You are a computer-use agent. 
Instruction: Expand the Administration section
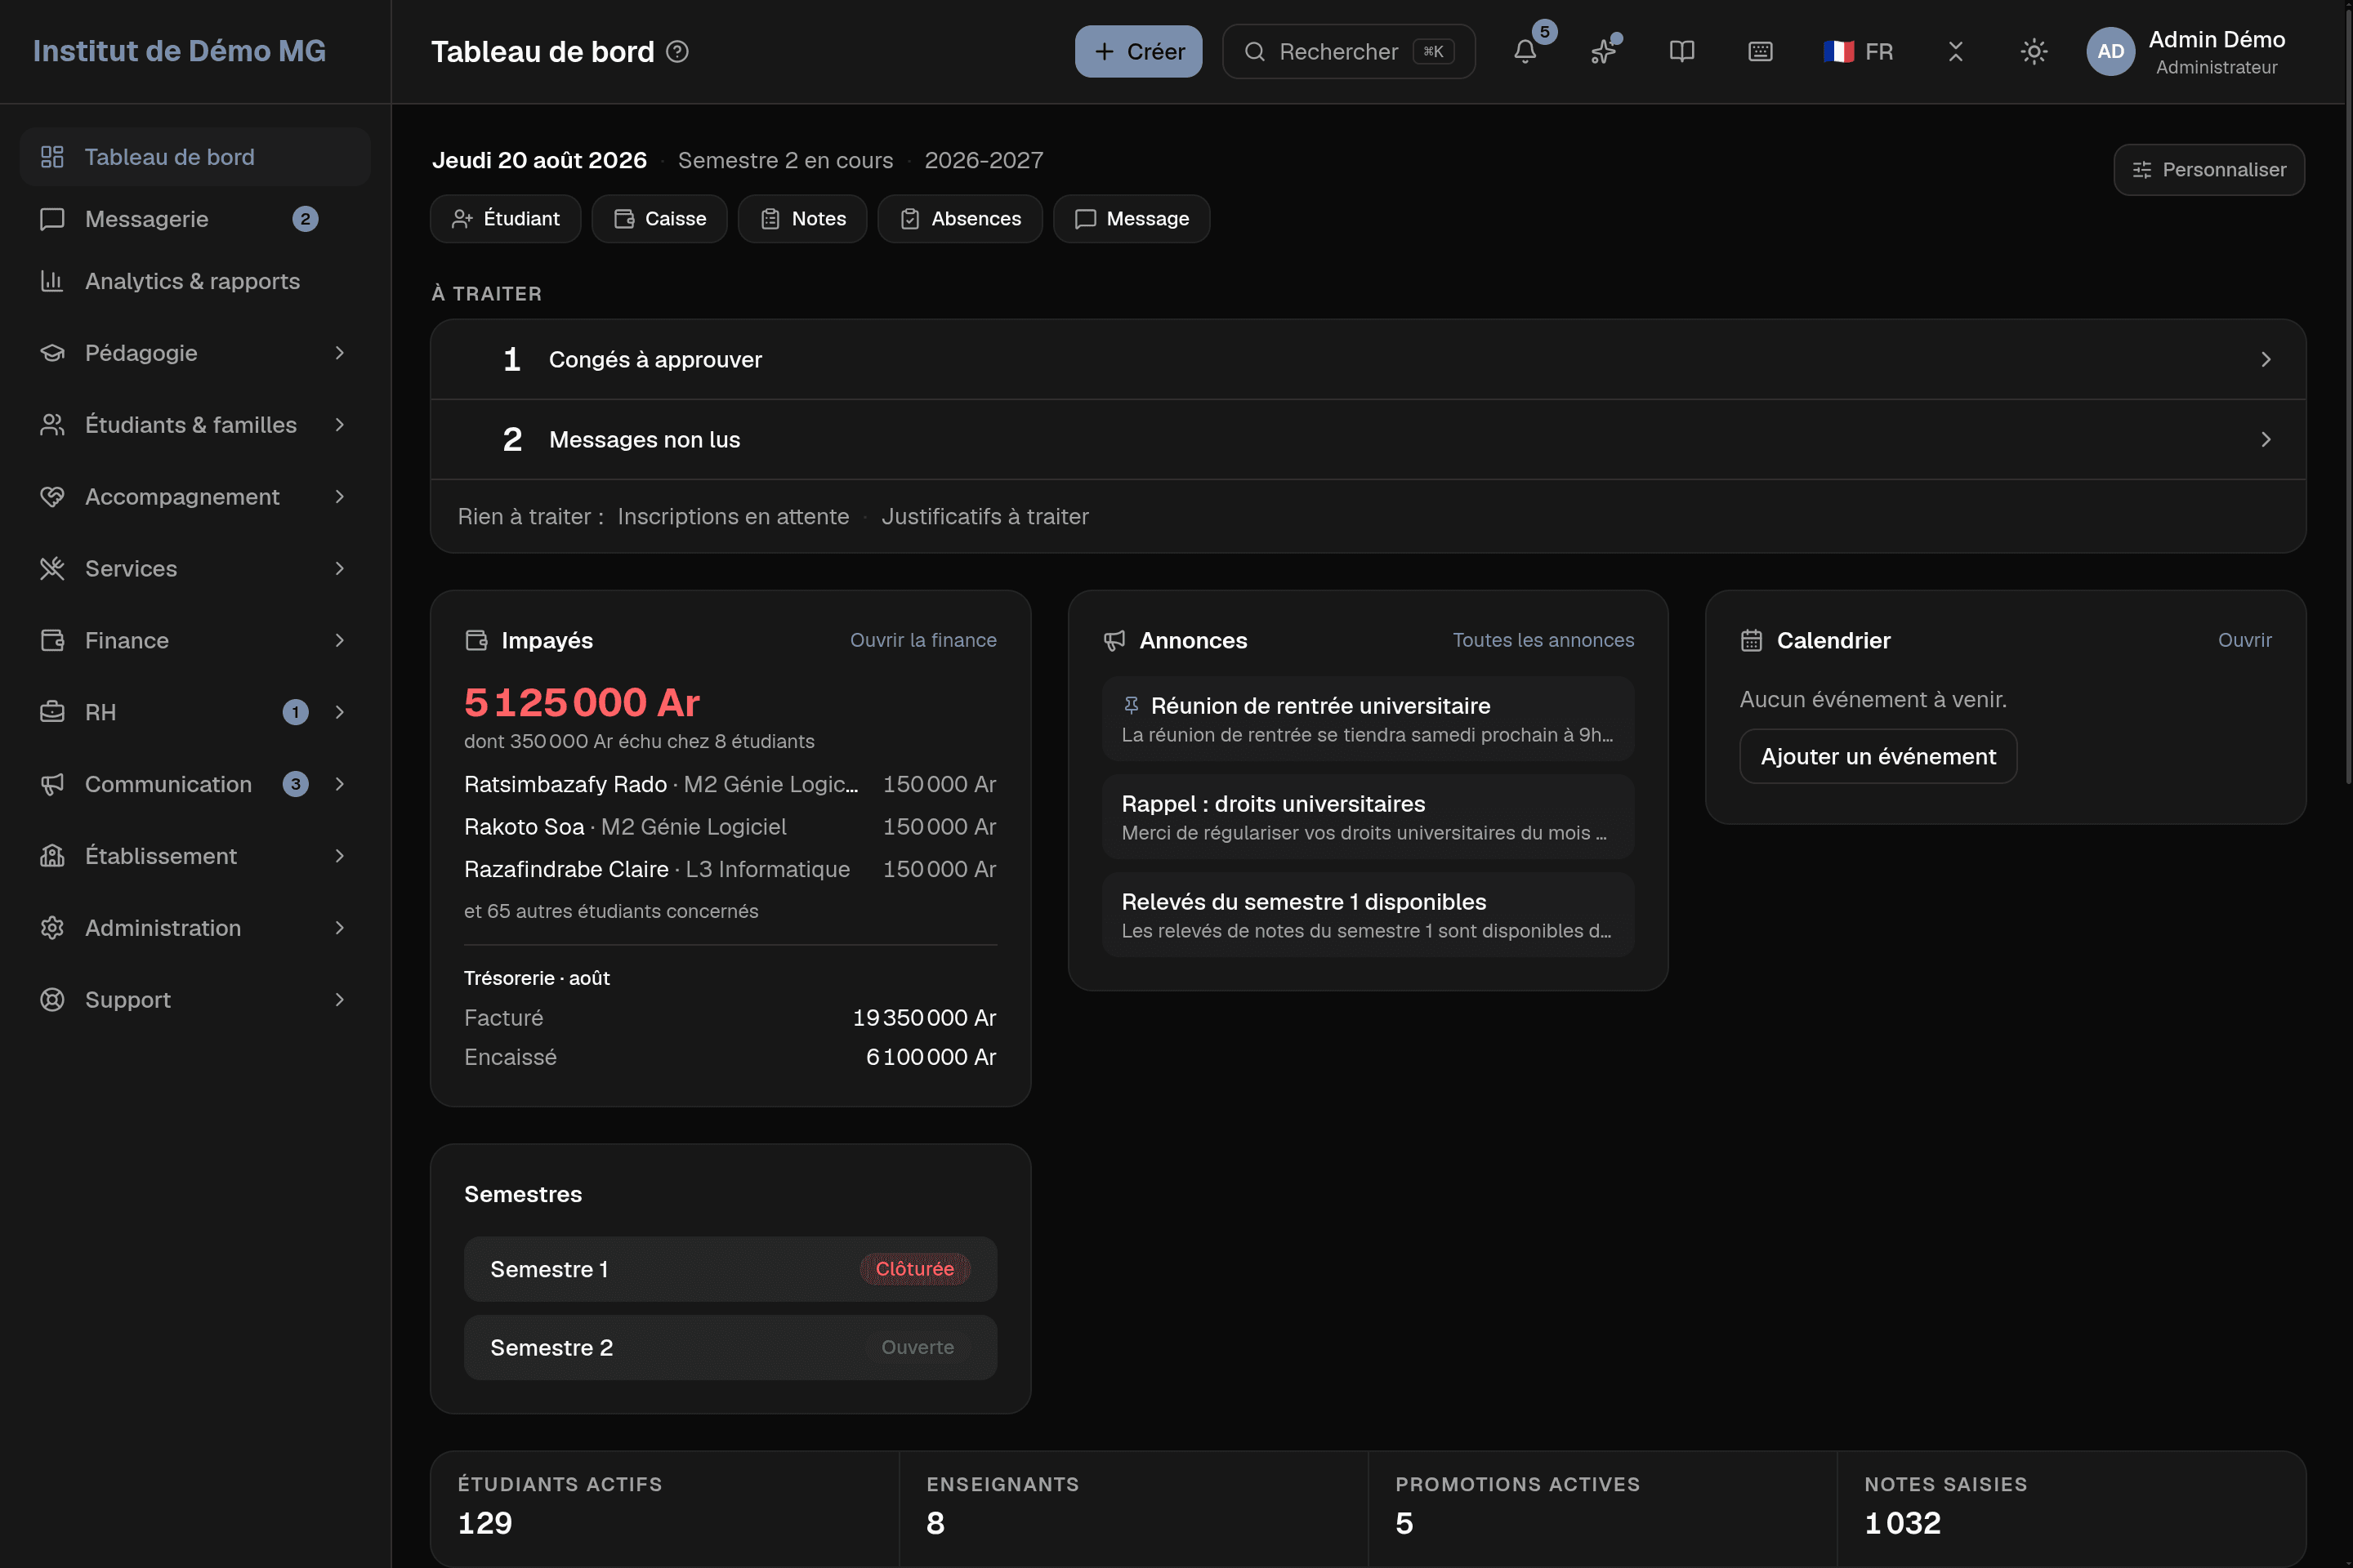click(x=195, y=928)
